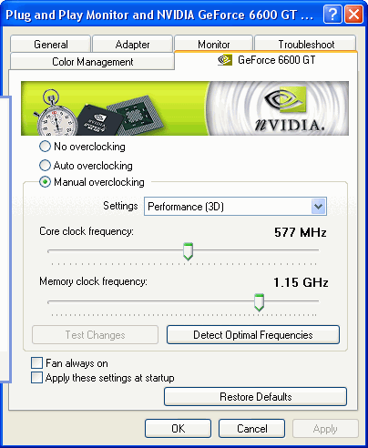Select No overclocking option
The width and height of the screenshot is (368, 448).
45,147
